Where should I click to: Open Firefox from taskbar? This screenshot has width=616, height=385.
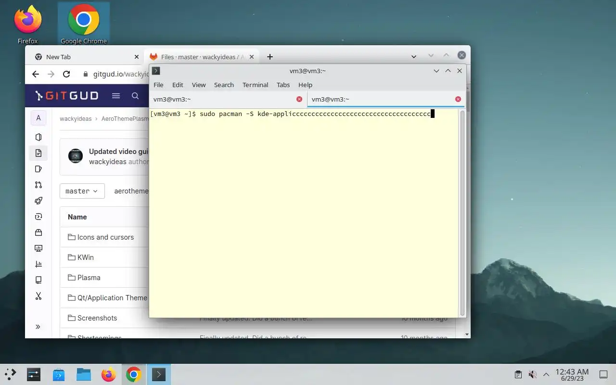point(109,374)
